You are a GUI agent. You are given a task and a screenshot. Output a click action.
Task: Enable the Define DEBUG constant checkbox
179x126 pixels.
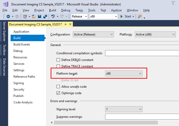click(x=58, y=60)
